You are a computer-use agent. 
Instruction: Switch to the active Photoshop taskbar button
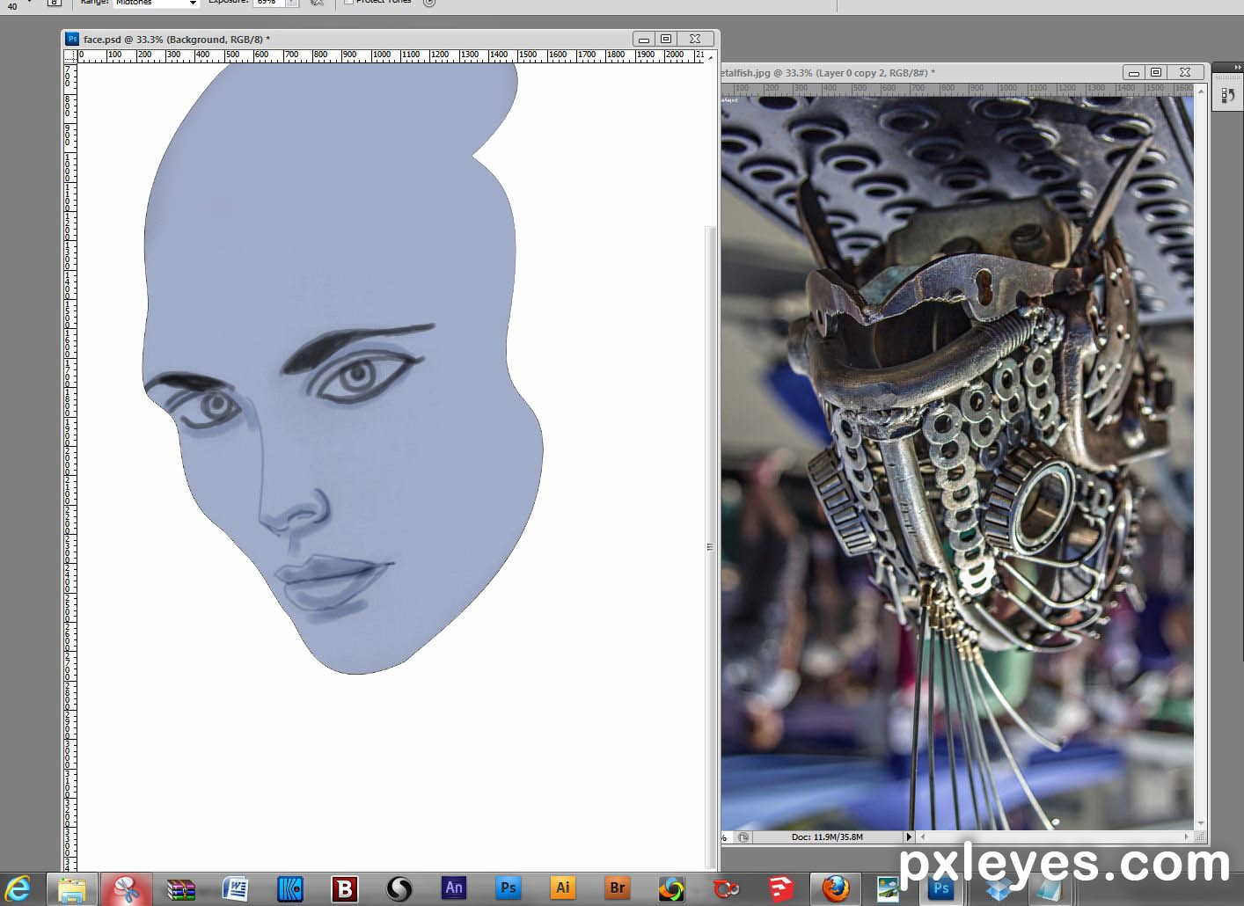941,889
